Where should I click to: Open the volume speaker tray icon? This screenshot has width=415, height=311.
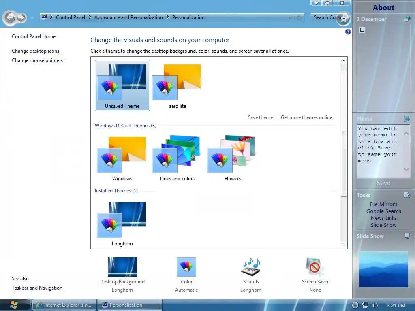375,305
